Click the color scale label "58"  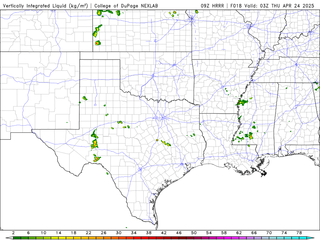[224, 233]
